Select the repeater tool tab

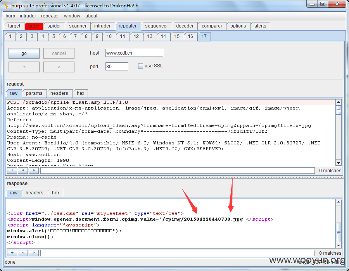tap(128, 26)
